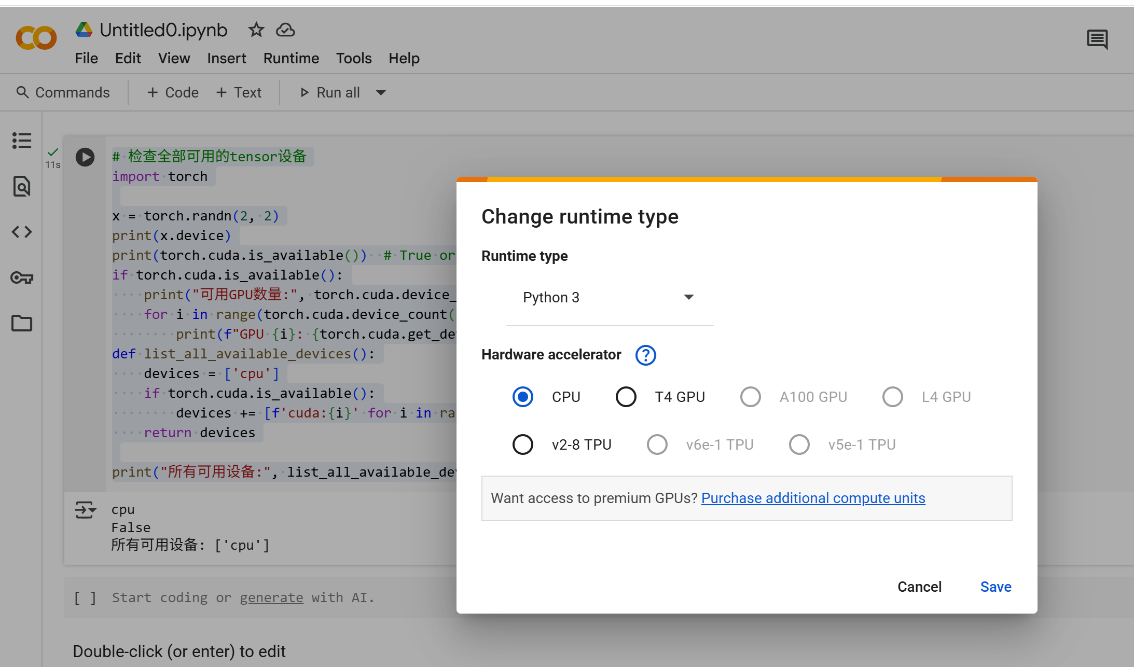Viewport: 1134px width, 667px height.
Task: Open the code snippets sidebar icon
Action: coord(22,231)
